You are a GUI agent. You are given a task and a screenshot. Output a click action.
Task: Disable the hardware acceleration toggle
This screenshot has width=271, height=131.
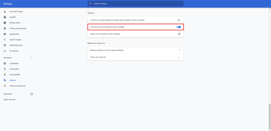(178, 27)
